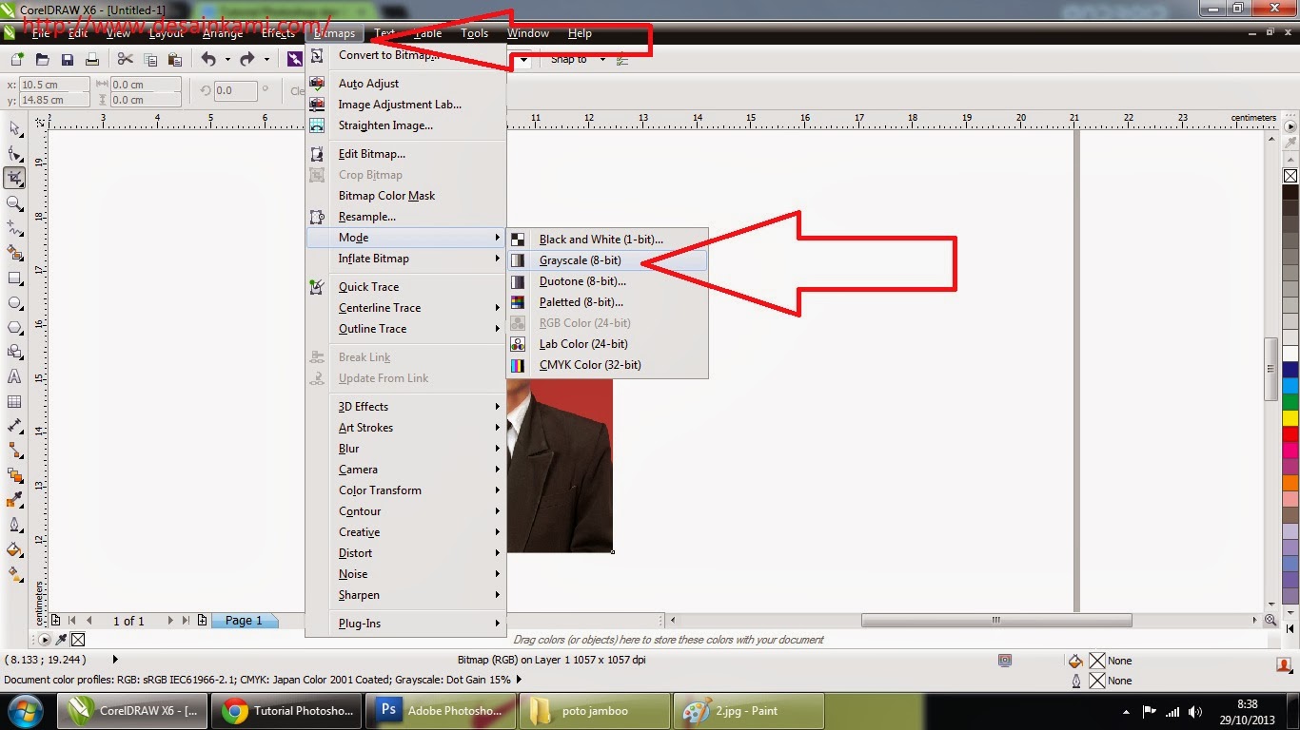Viewport: 1300px width, 730px height.
Task: Click the y position field showing 14.85 cm
Action: (54, 100)
